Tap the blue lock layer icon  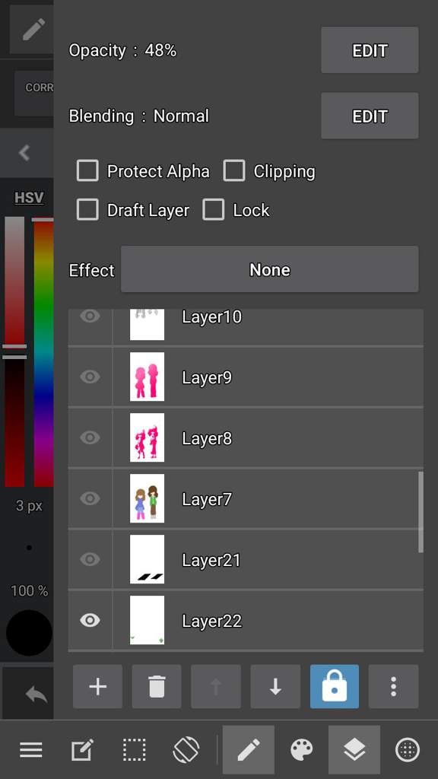point(335,687)
